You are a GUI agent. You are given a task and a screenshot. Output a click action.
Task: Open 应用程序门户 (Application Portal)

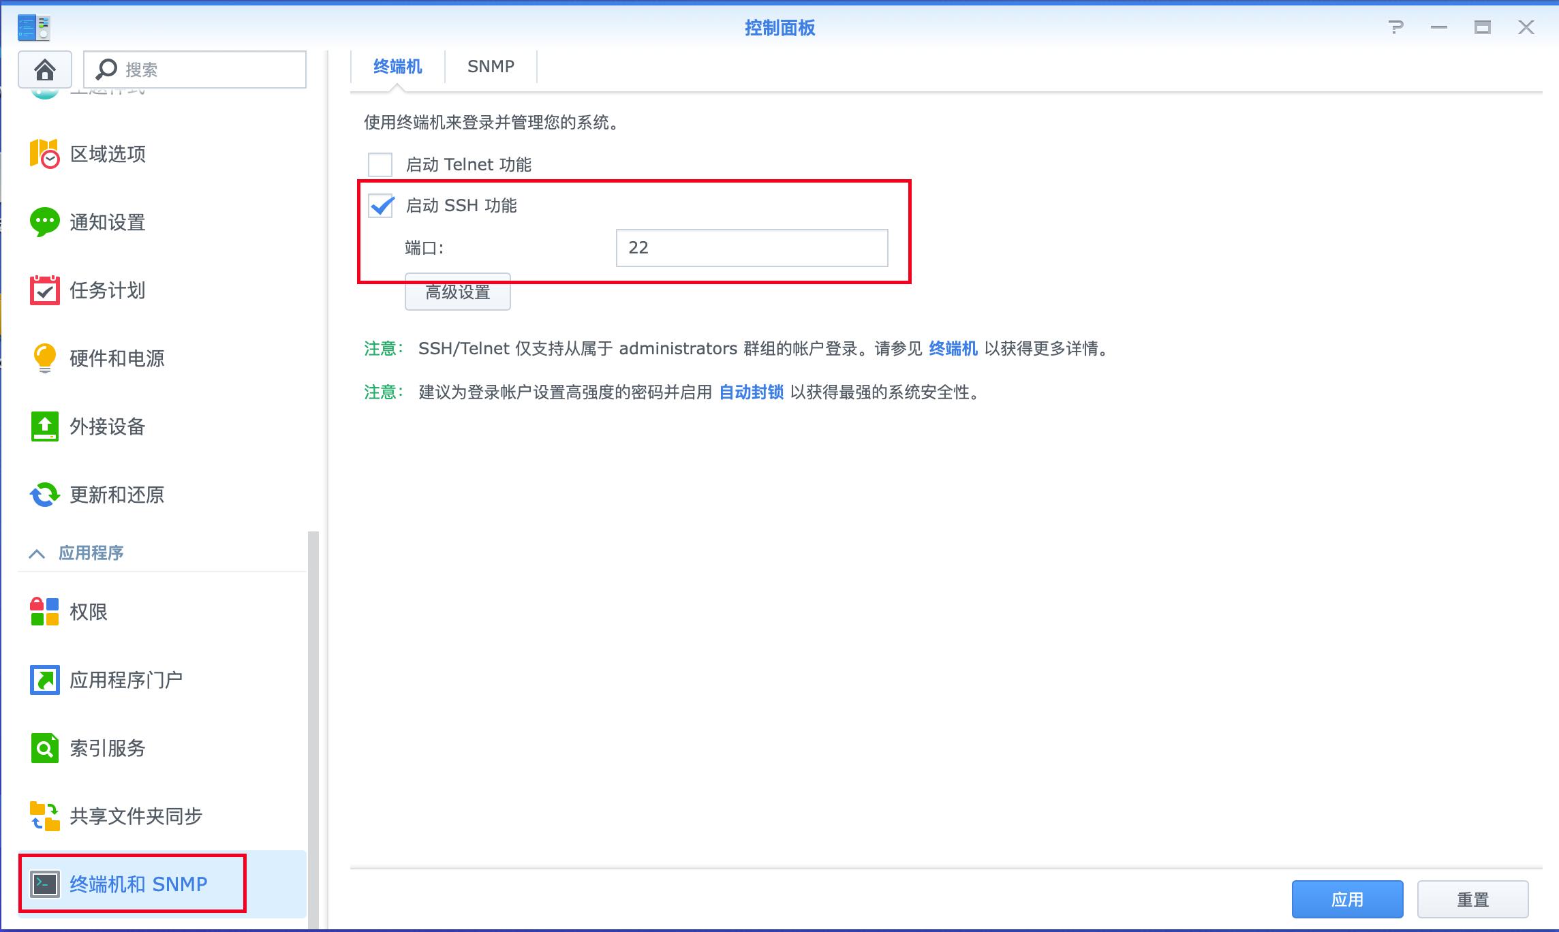[x=126, y=679]
